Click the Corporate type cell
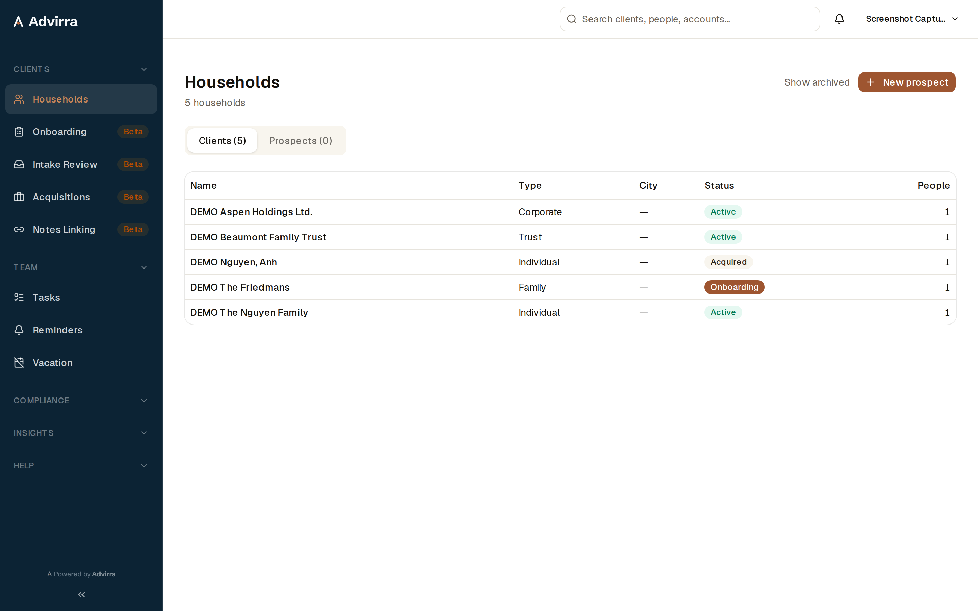 (540, 212)
